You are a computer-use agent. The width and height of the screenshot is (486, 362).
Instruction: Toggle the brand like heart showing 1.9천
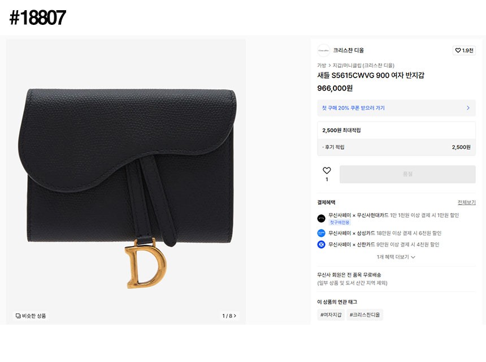[x=464, y=50]
